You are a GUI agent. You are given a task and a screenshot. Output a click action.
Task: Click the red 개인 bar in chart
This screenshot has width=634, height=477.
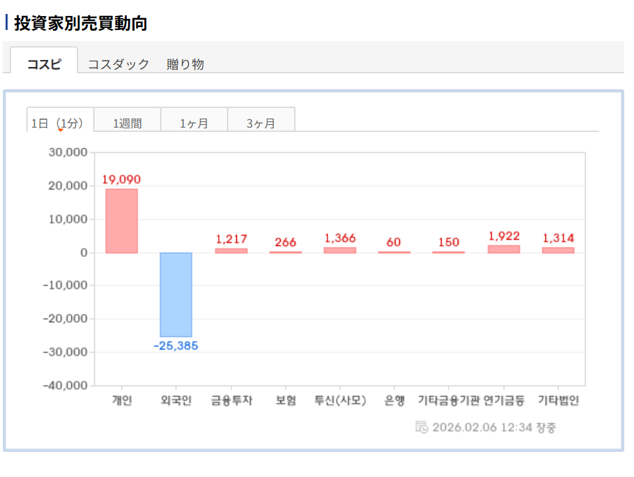point(122,220)
